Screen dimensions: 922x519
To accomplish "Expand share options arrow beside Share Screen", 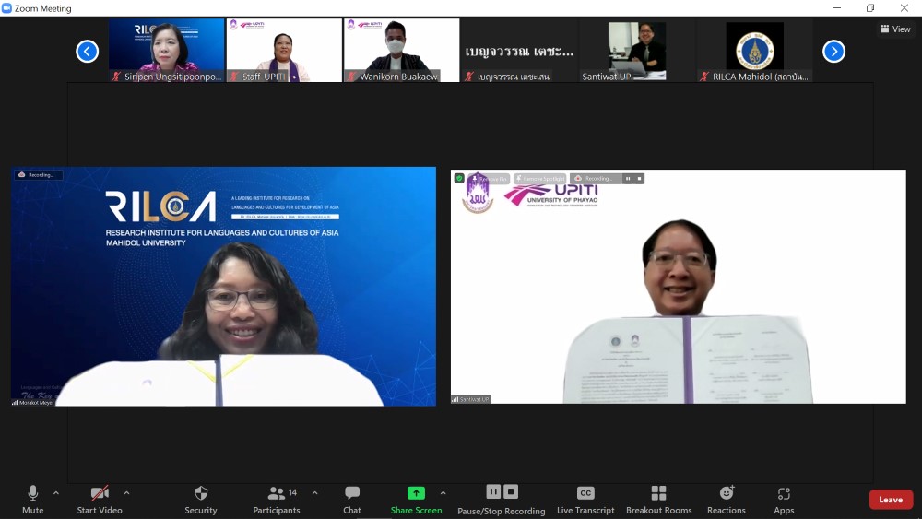I will tap(443, 492).
